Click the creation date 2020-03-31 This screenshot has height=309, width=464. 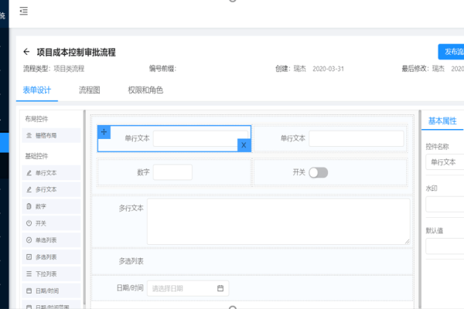click(328, 69)
